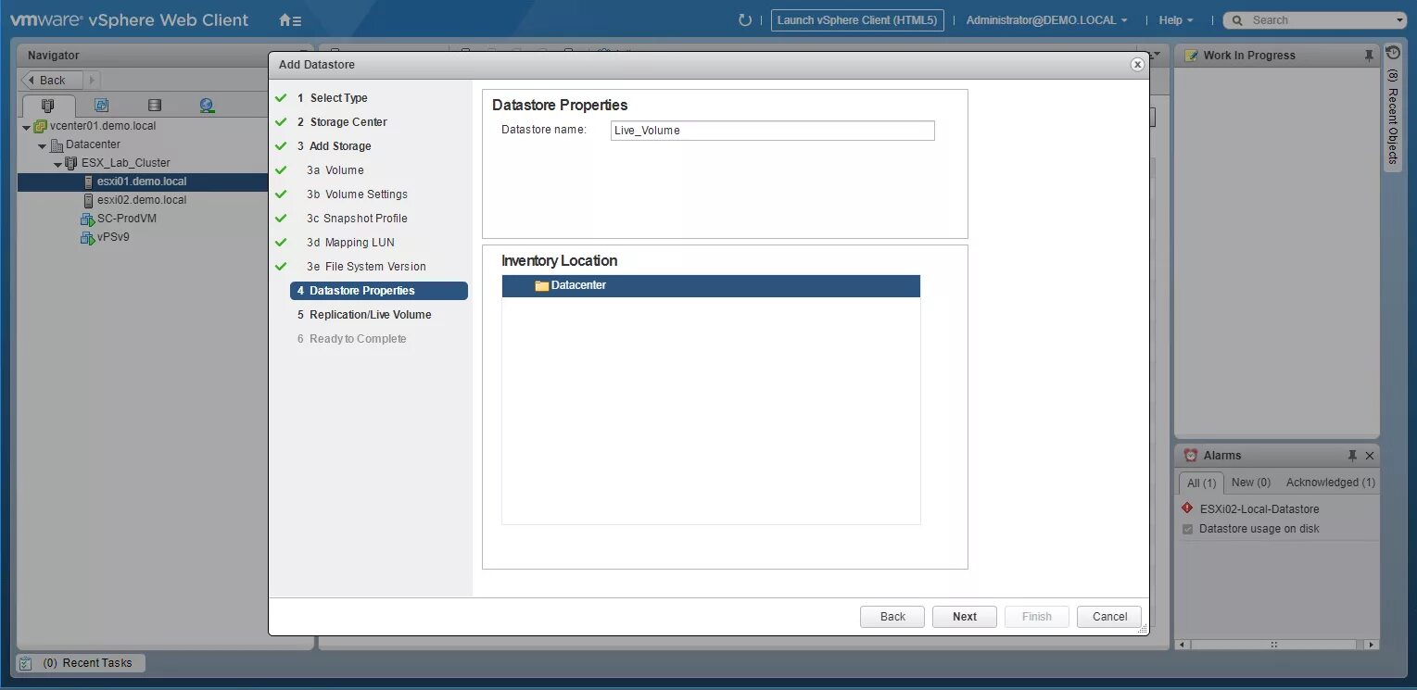Collapse the ESX_Lab_Cluster tree node
The image size is (1417, 690).
click(x=57, y=162)
